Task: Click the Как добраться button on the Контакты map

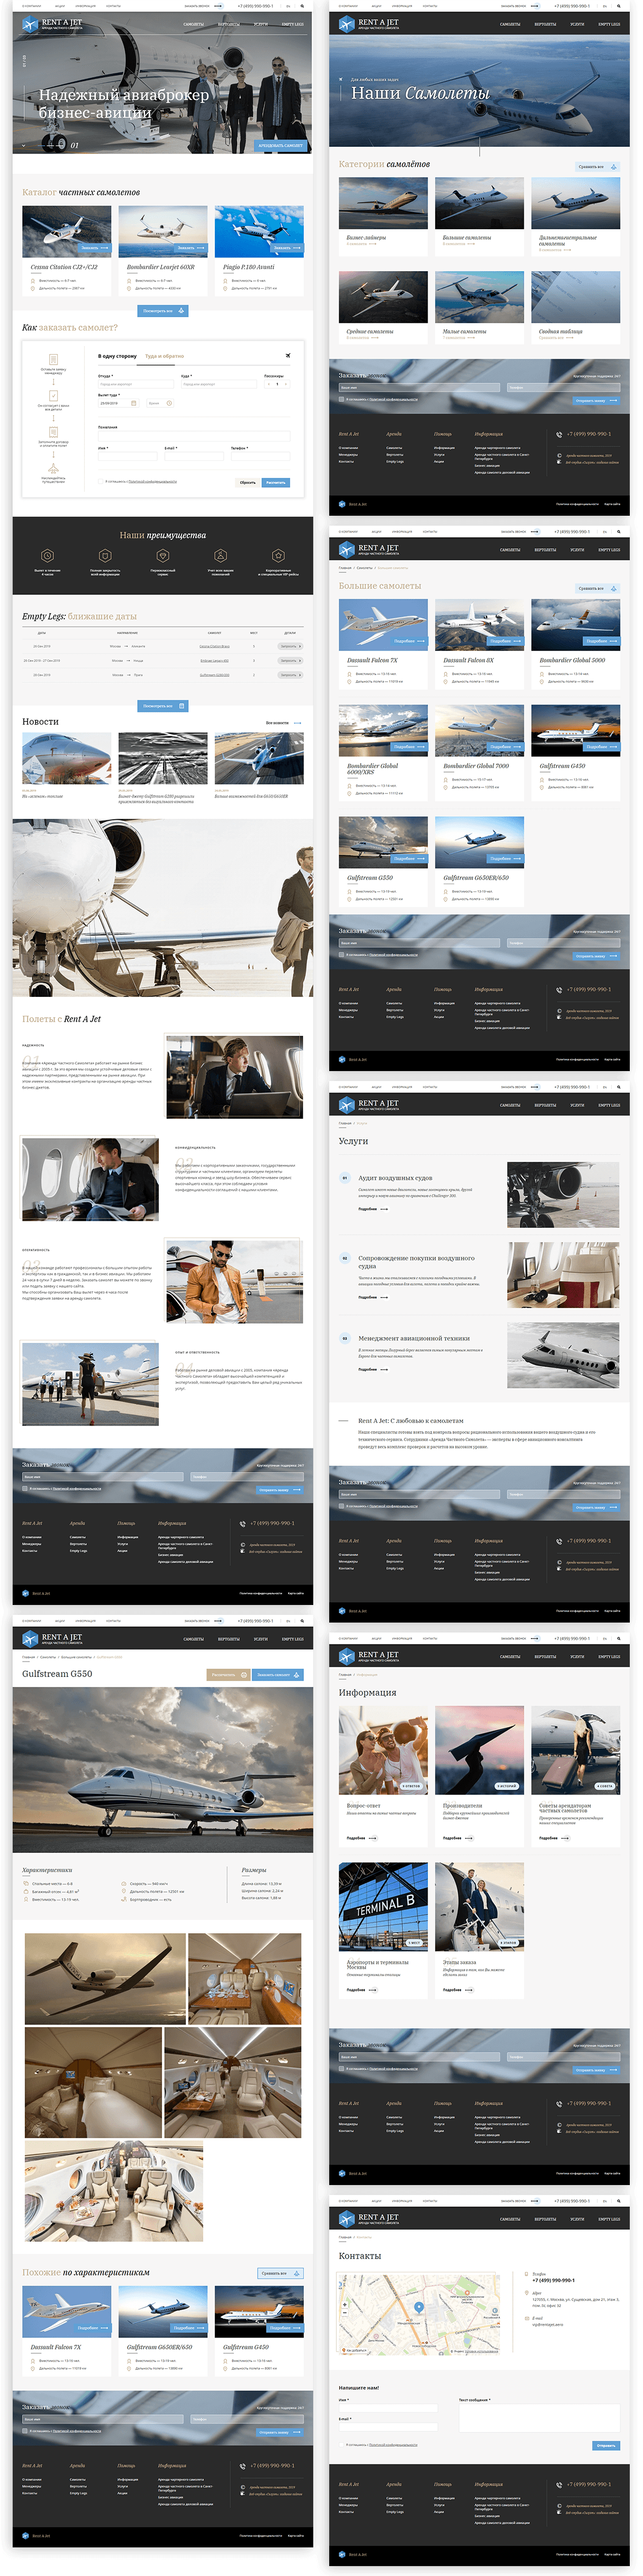Action: [354, 2351]
